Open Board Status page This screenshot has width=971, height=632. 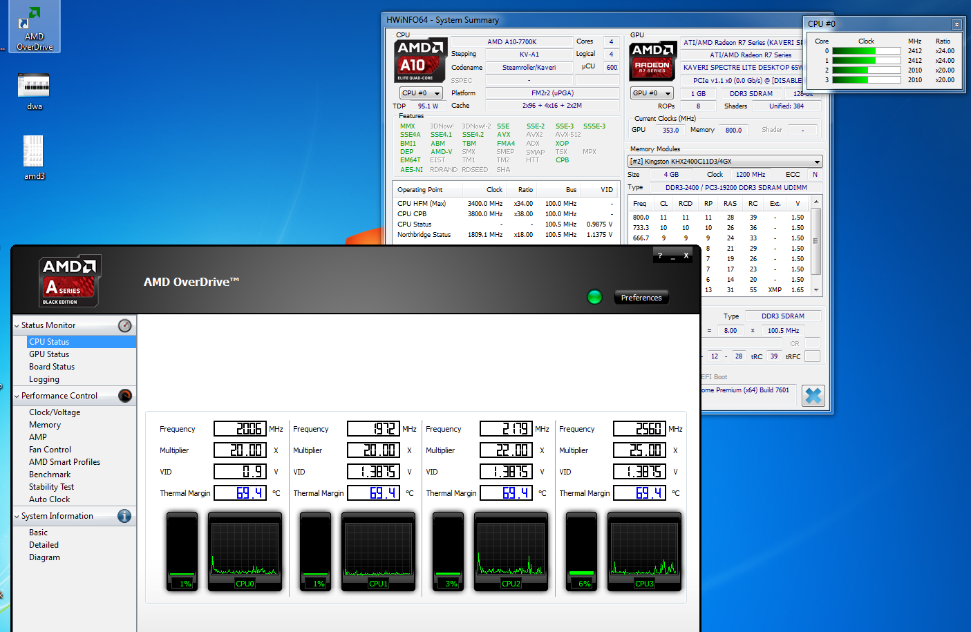coord(52,367)
